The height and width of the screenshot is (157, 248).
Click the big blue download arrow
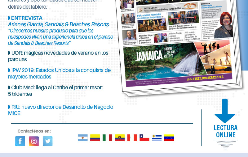[x=225, y=111]
